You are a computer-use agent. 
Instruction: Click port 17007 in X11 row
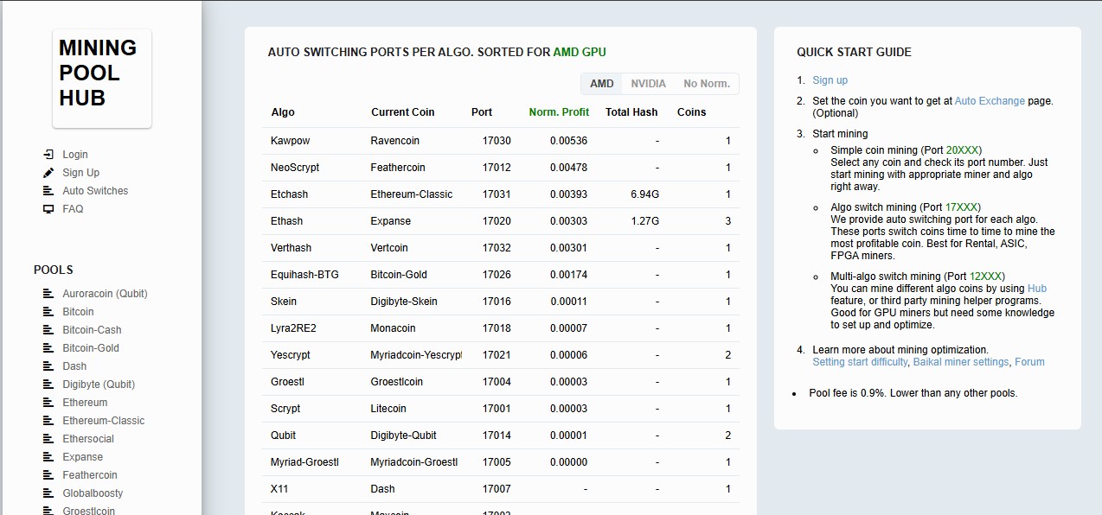pos(497,488)
